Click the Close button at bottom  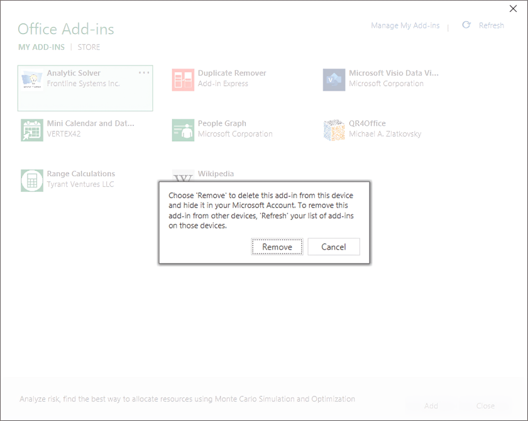(485, 406)
